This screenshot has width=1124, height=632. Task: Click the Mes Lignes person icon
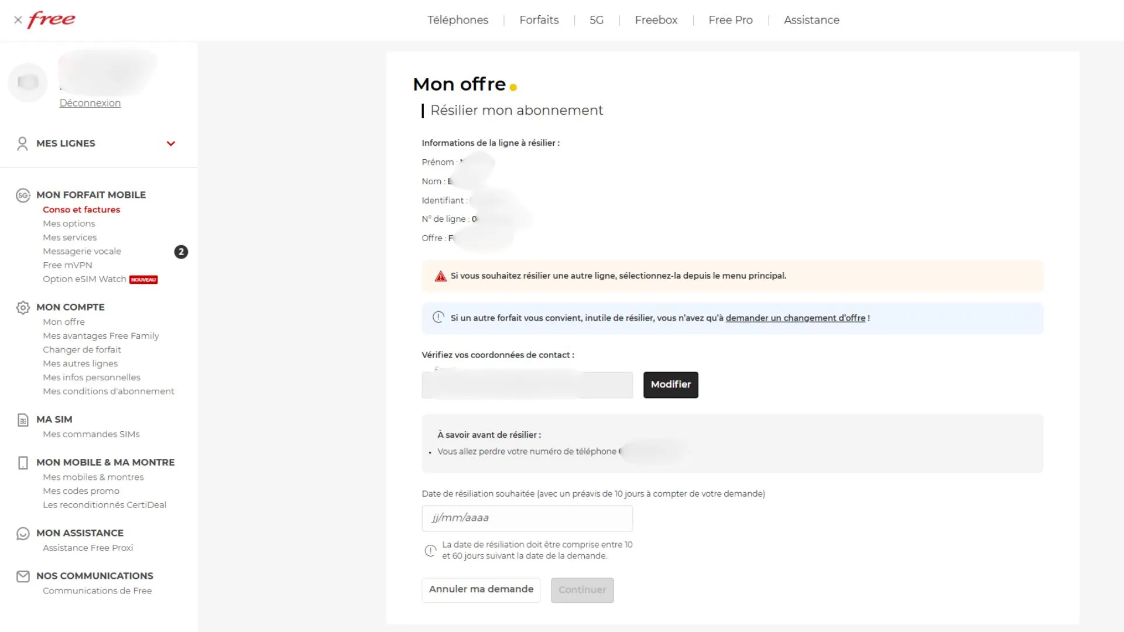(22, 143)
